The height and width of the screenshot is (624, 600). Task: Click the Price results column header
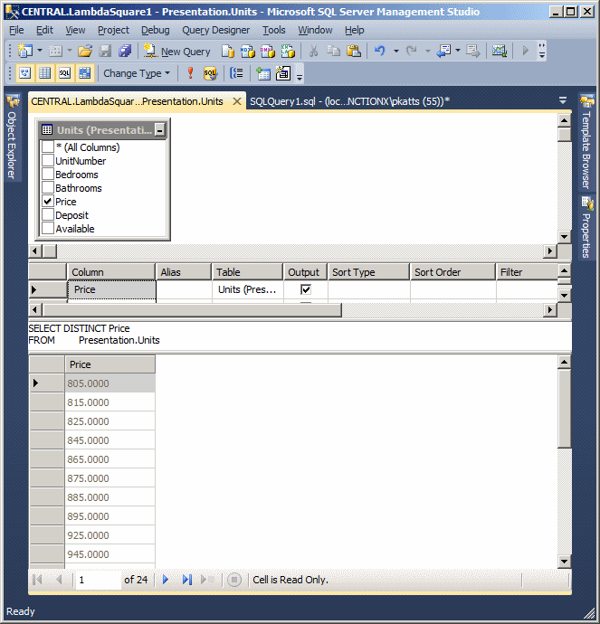point(110,364)
